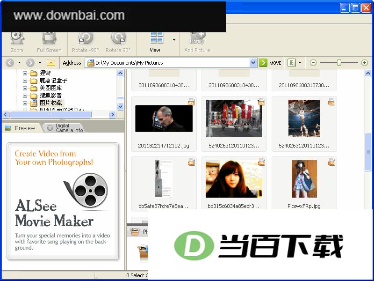
Task: Click the View thumbnails icon
Action: 157,38
